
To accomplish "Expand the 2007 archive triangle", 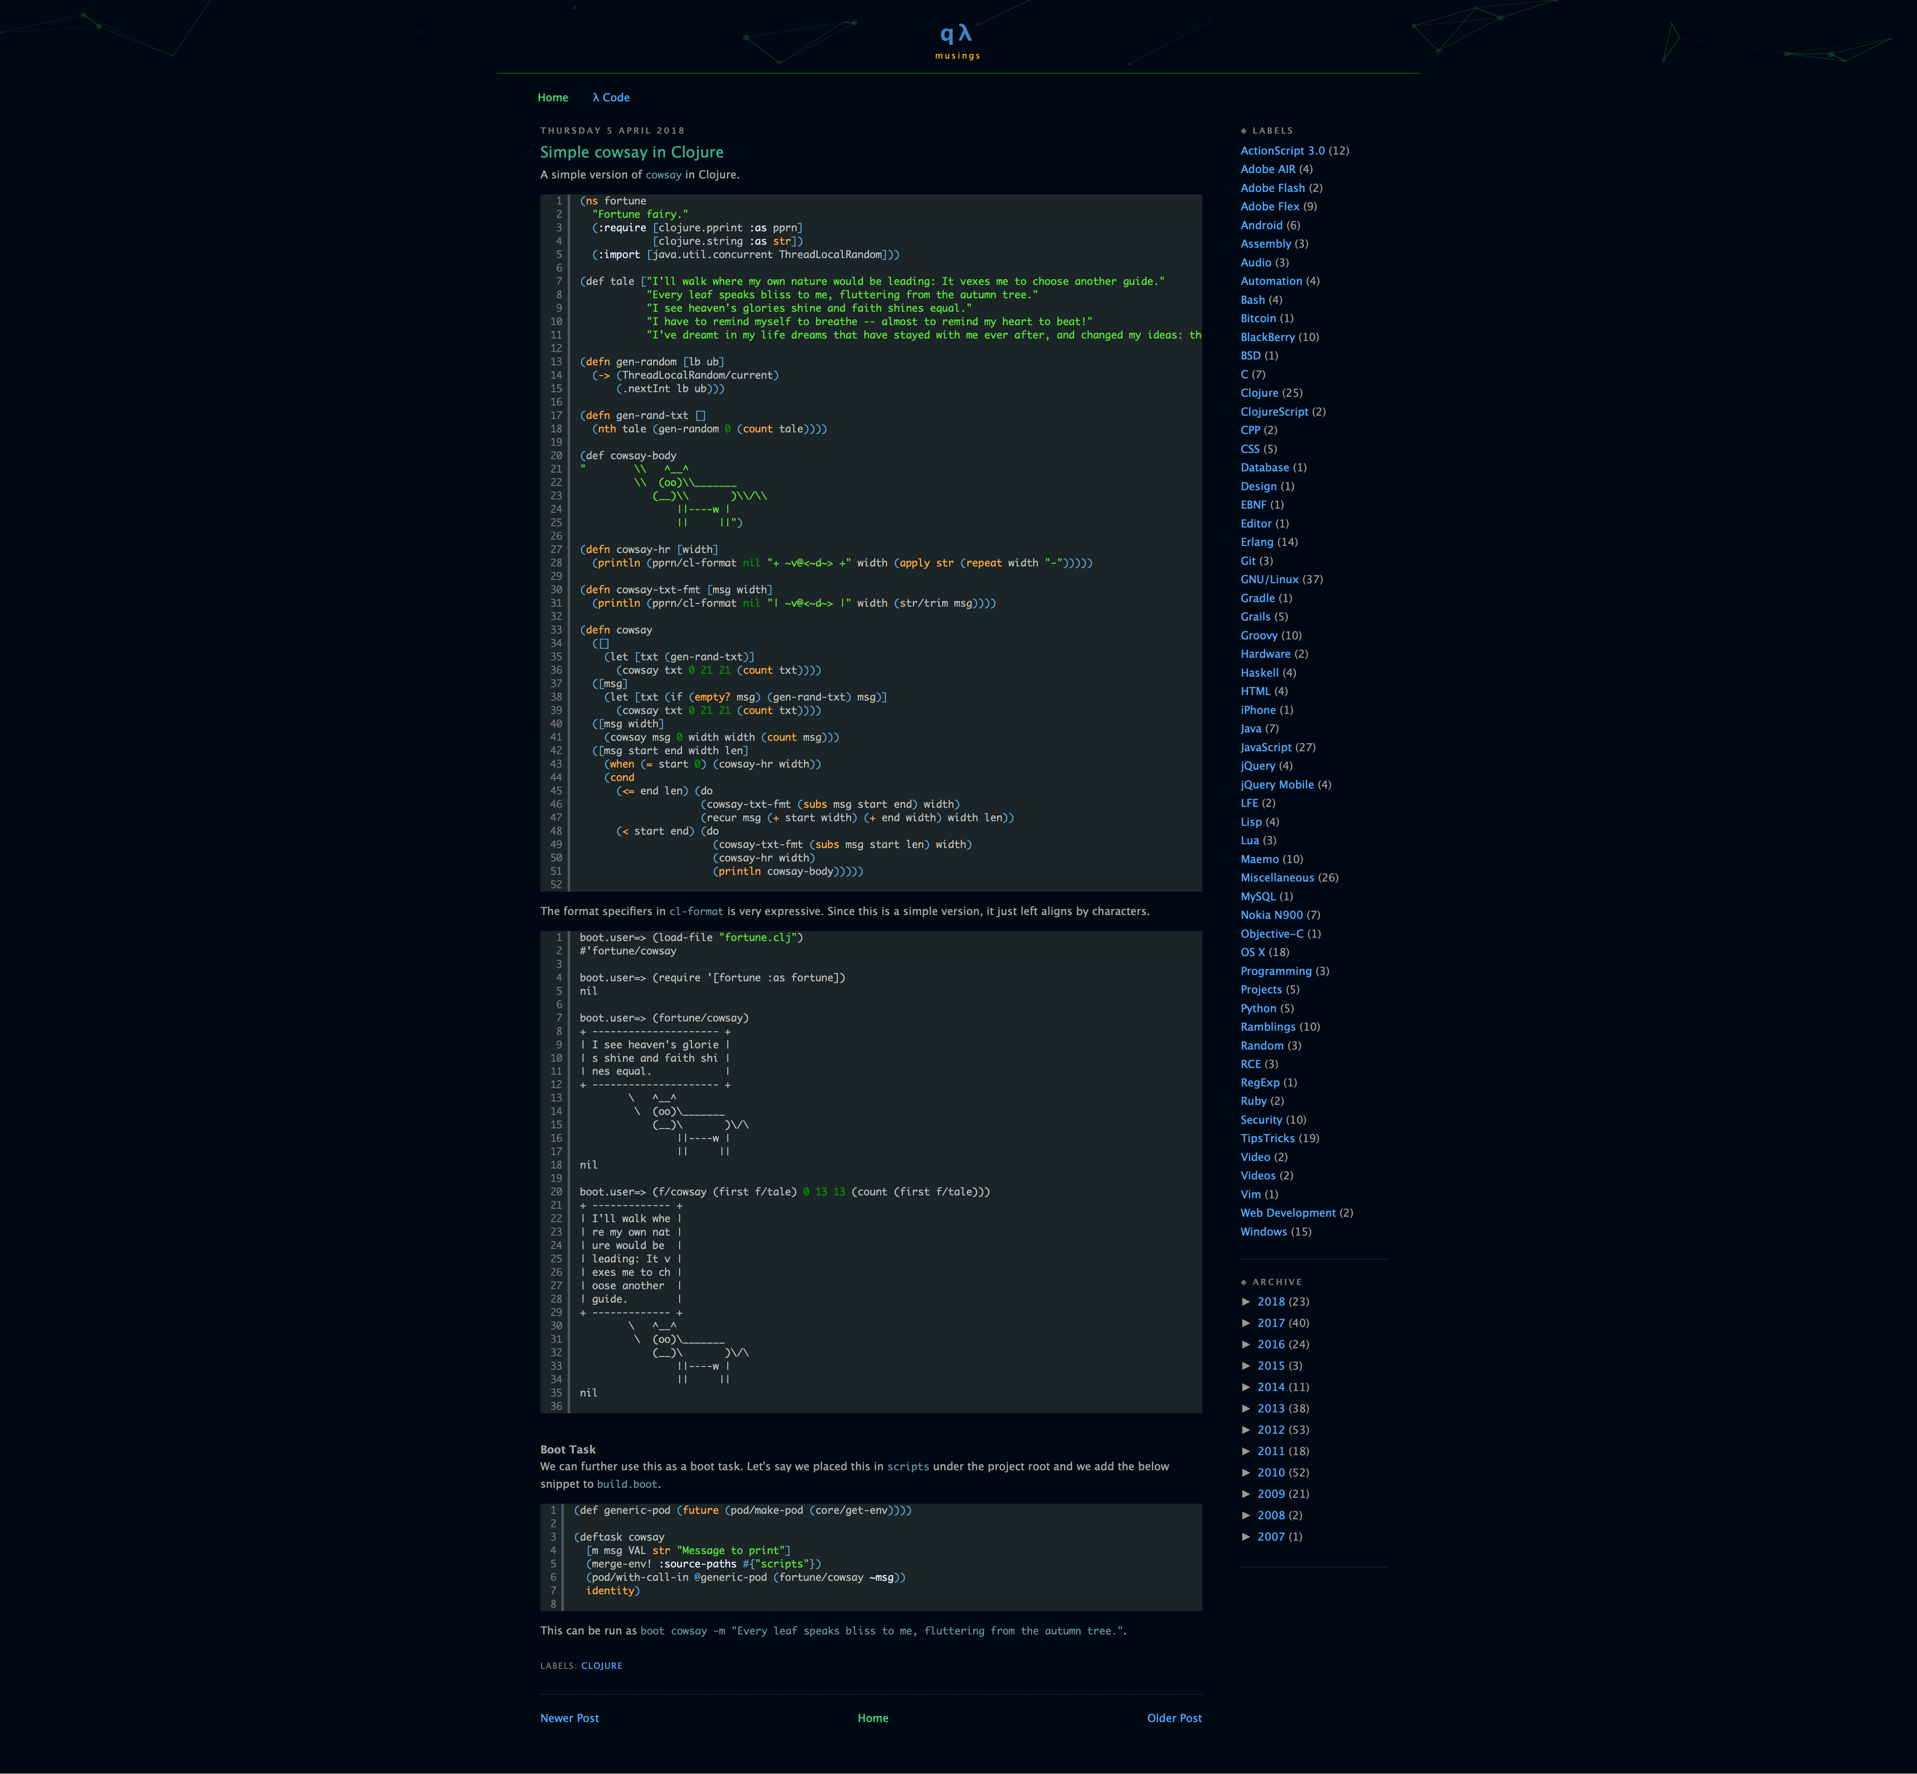I will (1246, 1537).
